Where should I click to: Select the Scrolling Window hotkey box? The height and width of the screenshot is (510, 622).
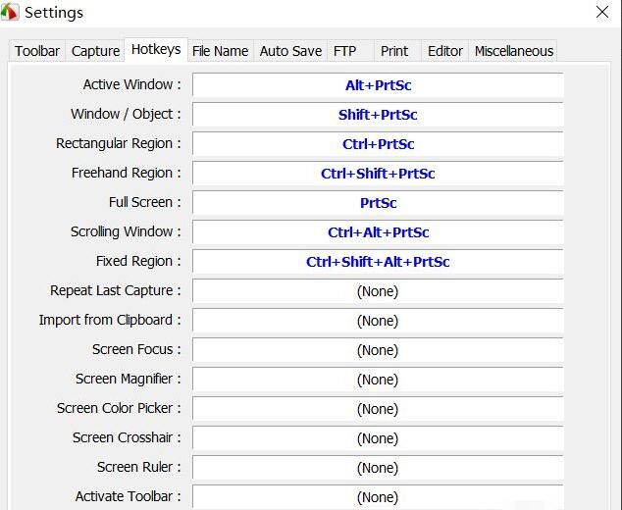point(378,232)
